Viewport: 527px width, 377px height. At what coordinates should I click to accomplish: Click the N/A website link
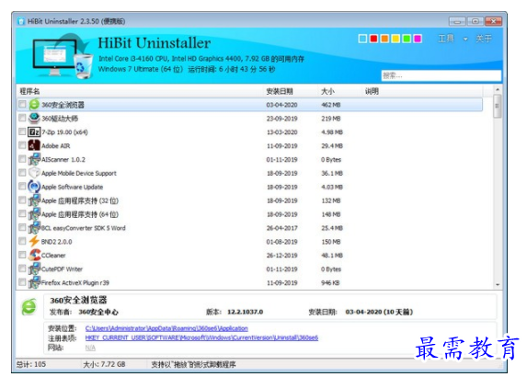point(90,348)
